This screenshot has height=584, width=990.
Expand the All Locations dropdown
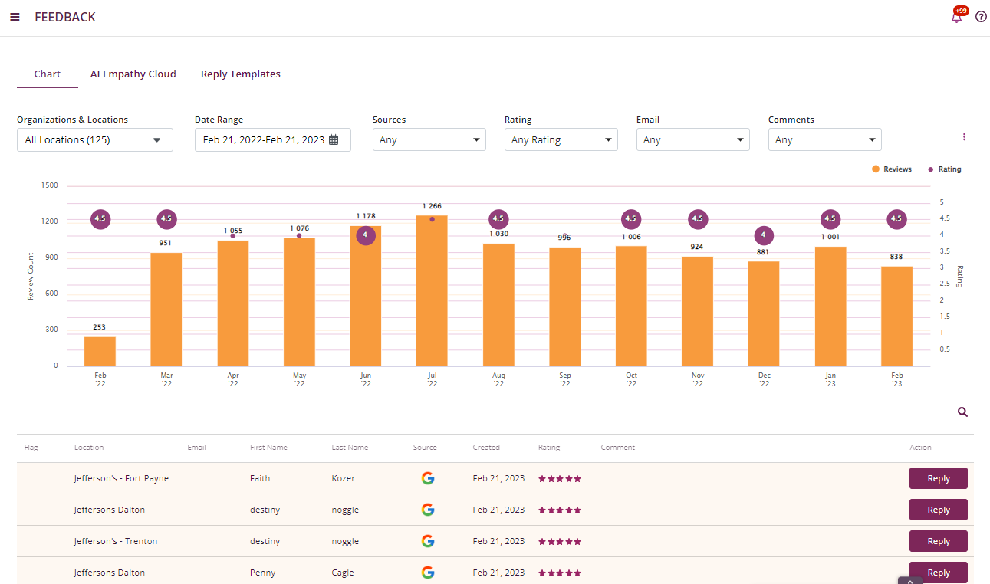pyautogui.click(x=95, y=140)
